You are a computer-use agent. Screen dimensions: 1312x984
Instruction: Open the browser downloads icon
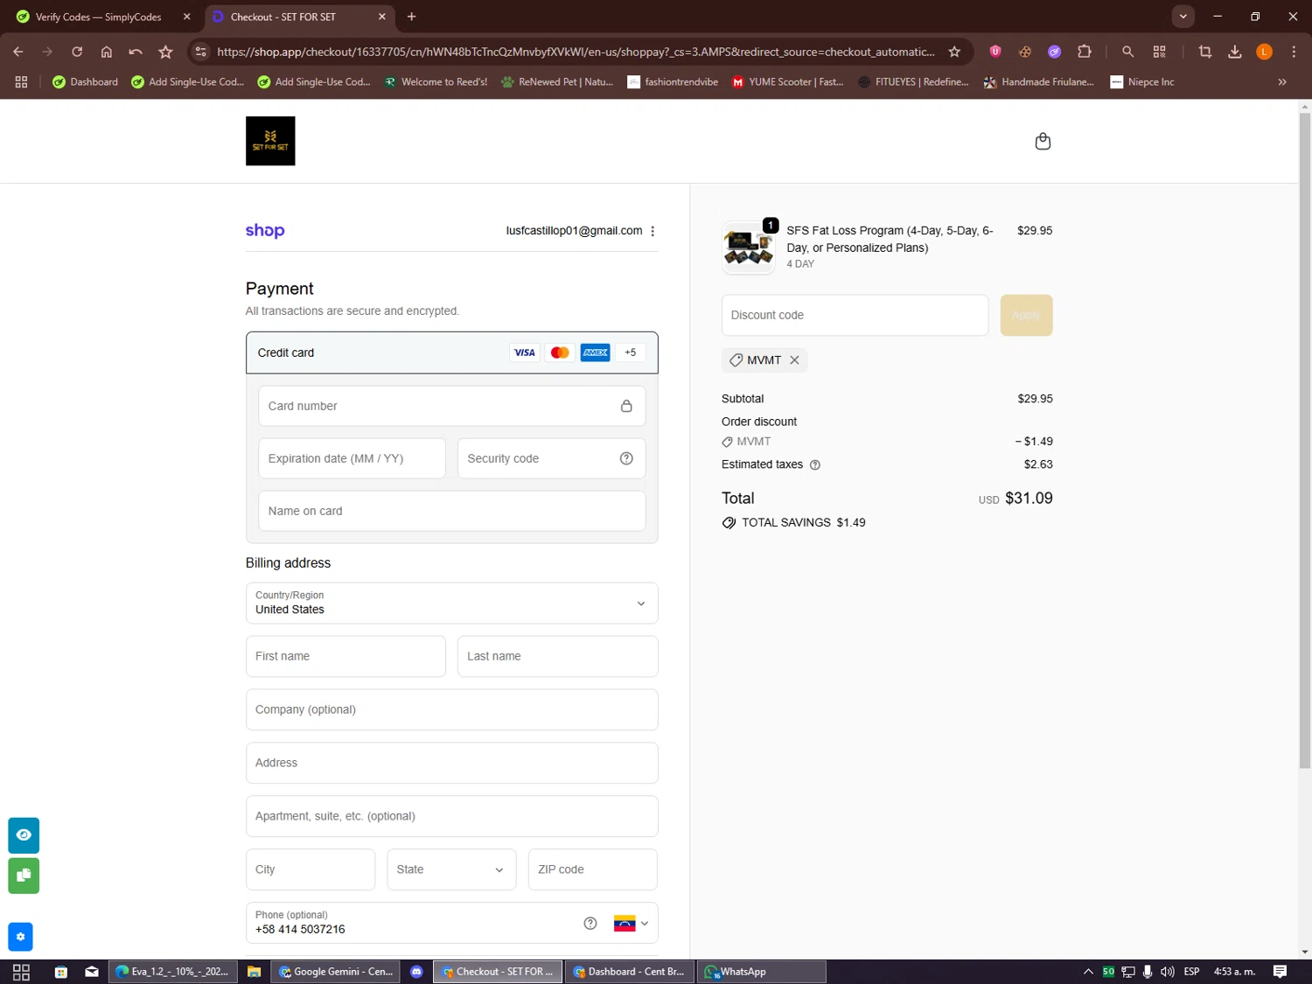tap(1235, 52)
